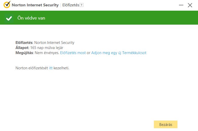The height and width of the screenshot is (131, 198).
Task: Click the subscription name value after "Előfizetés:"
Action: click(54, 43)
